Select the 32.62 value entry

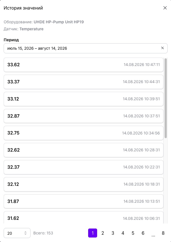tap(83, 150)
